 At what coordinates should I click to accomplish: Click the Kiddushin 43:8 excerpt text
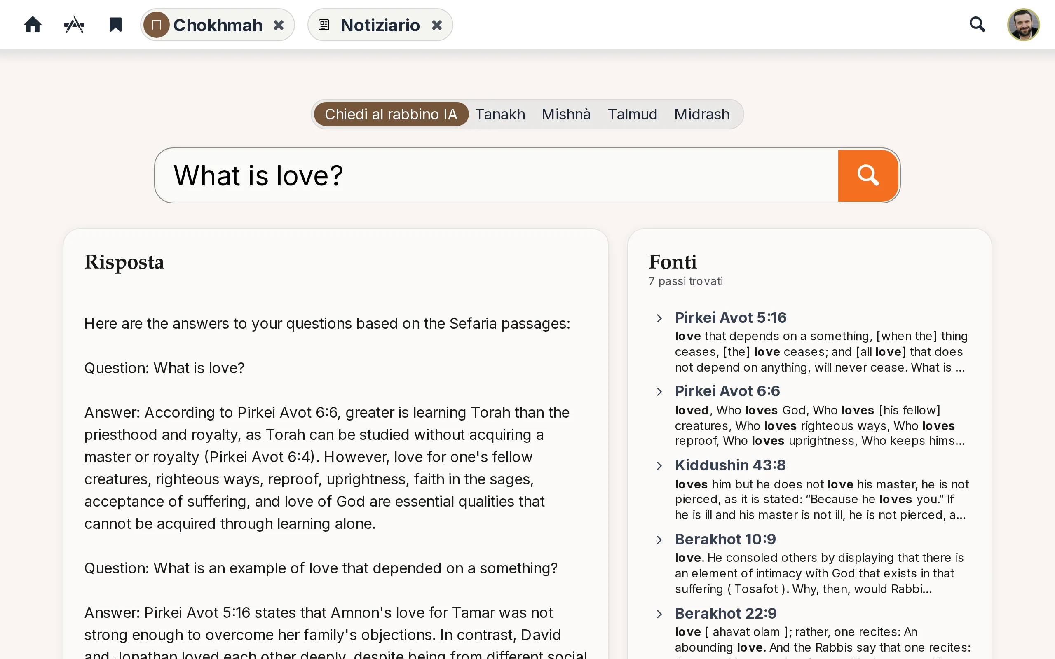point(822,500)
